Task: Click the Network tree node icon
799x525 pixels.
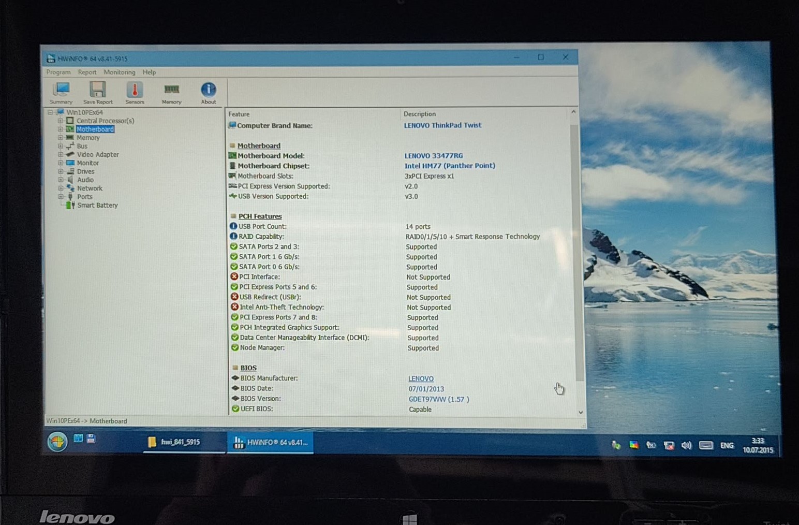Action: pos(70,188)
